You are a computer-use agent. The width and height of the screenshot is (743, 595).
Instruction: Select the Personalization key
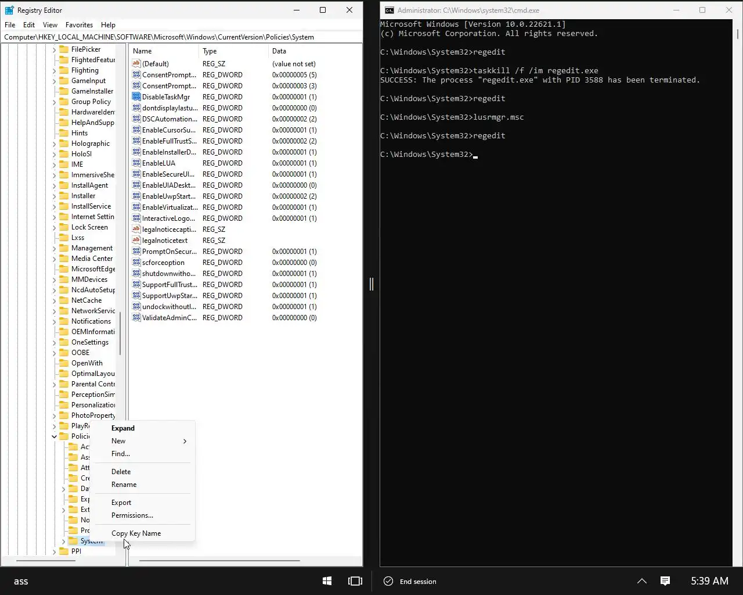pyautogui.click(x=93, y=405)
